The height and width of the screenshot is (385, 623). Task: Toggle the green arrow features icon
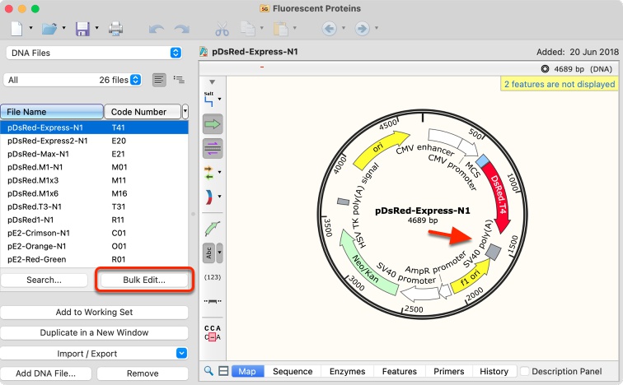coord(213,124)
